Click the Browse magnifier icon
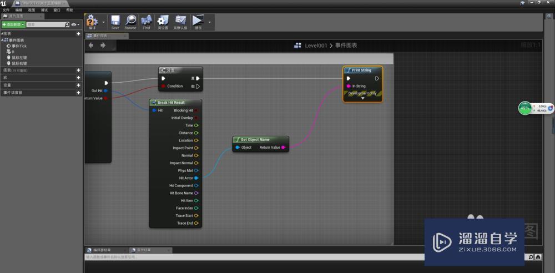Viewport: 555px width, 273px height. 130,20
